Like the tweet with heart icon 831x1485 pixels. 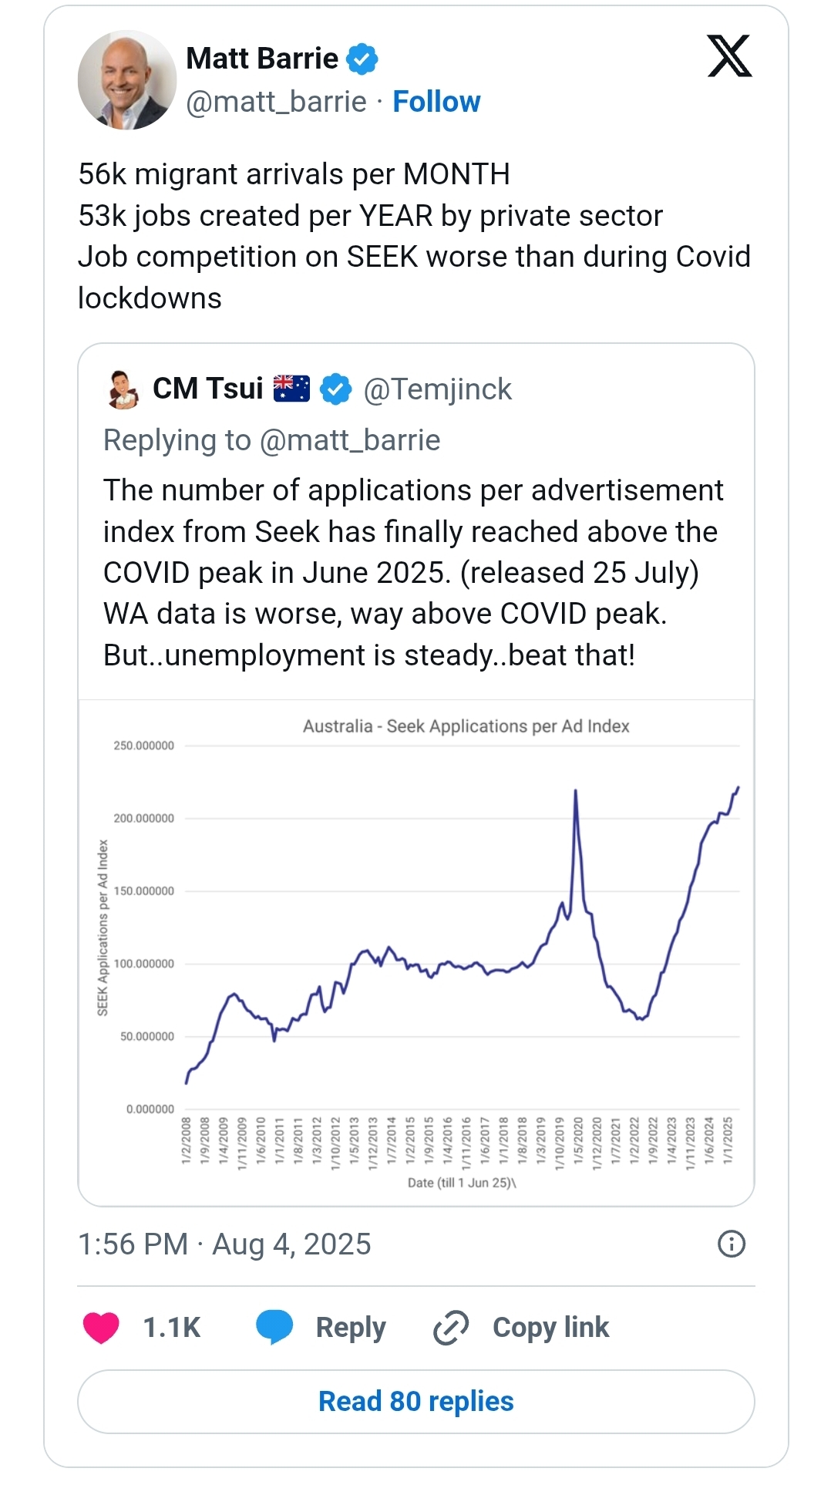(101, 1327)
